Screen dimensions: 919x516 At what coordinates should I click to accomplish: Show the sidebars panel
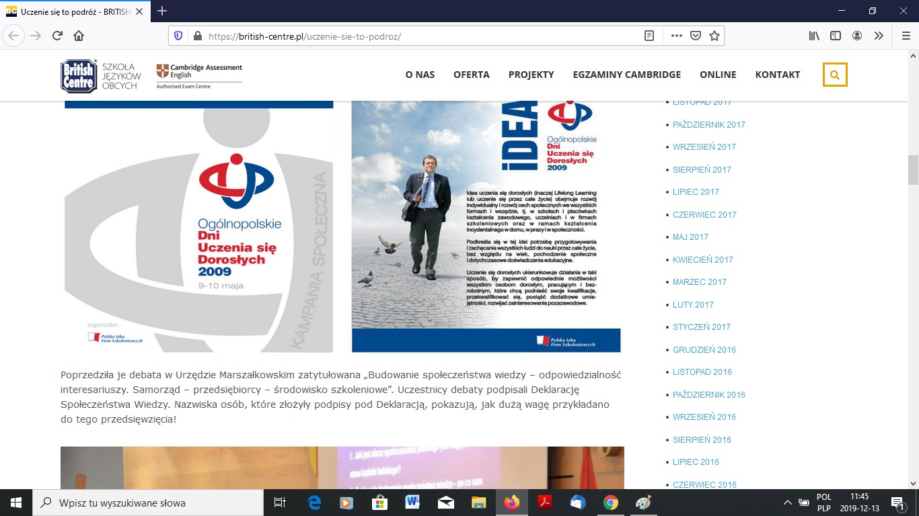coord(836,36)
